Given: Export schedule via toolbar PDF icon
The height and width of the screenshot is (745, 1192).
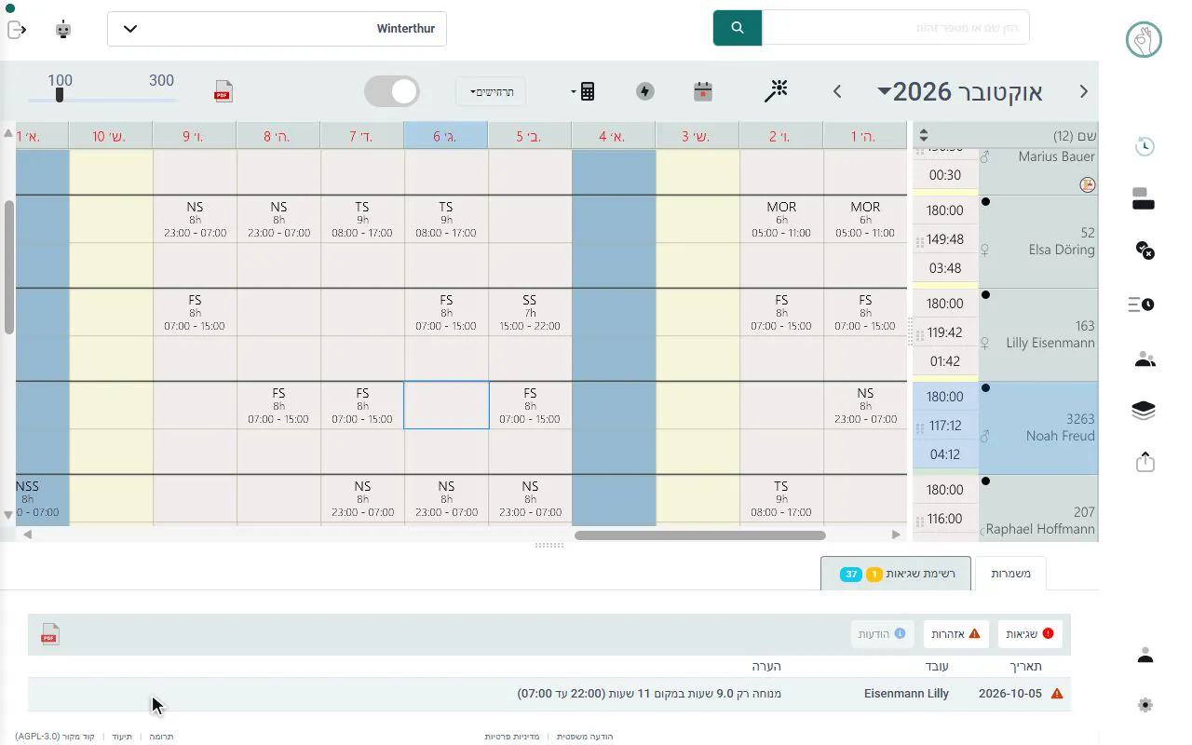Looking at the screenshot, I should coord(223,91).
